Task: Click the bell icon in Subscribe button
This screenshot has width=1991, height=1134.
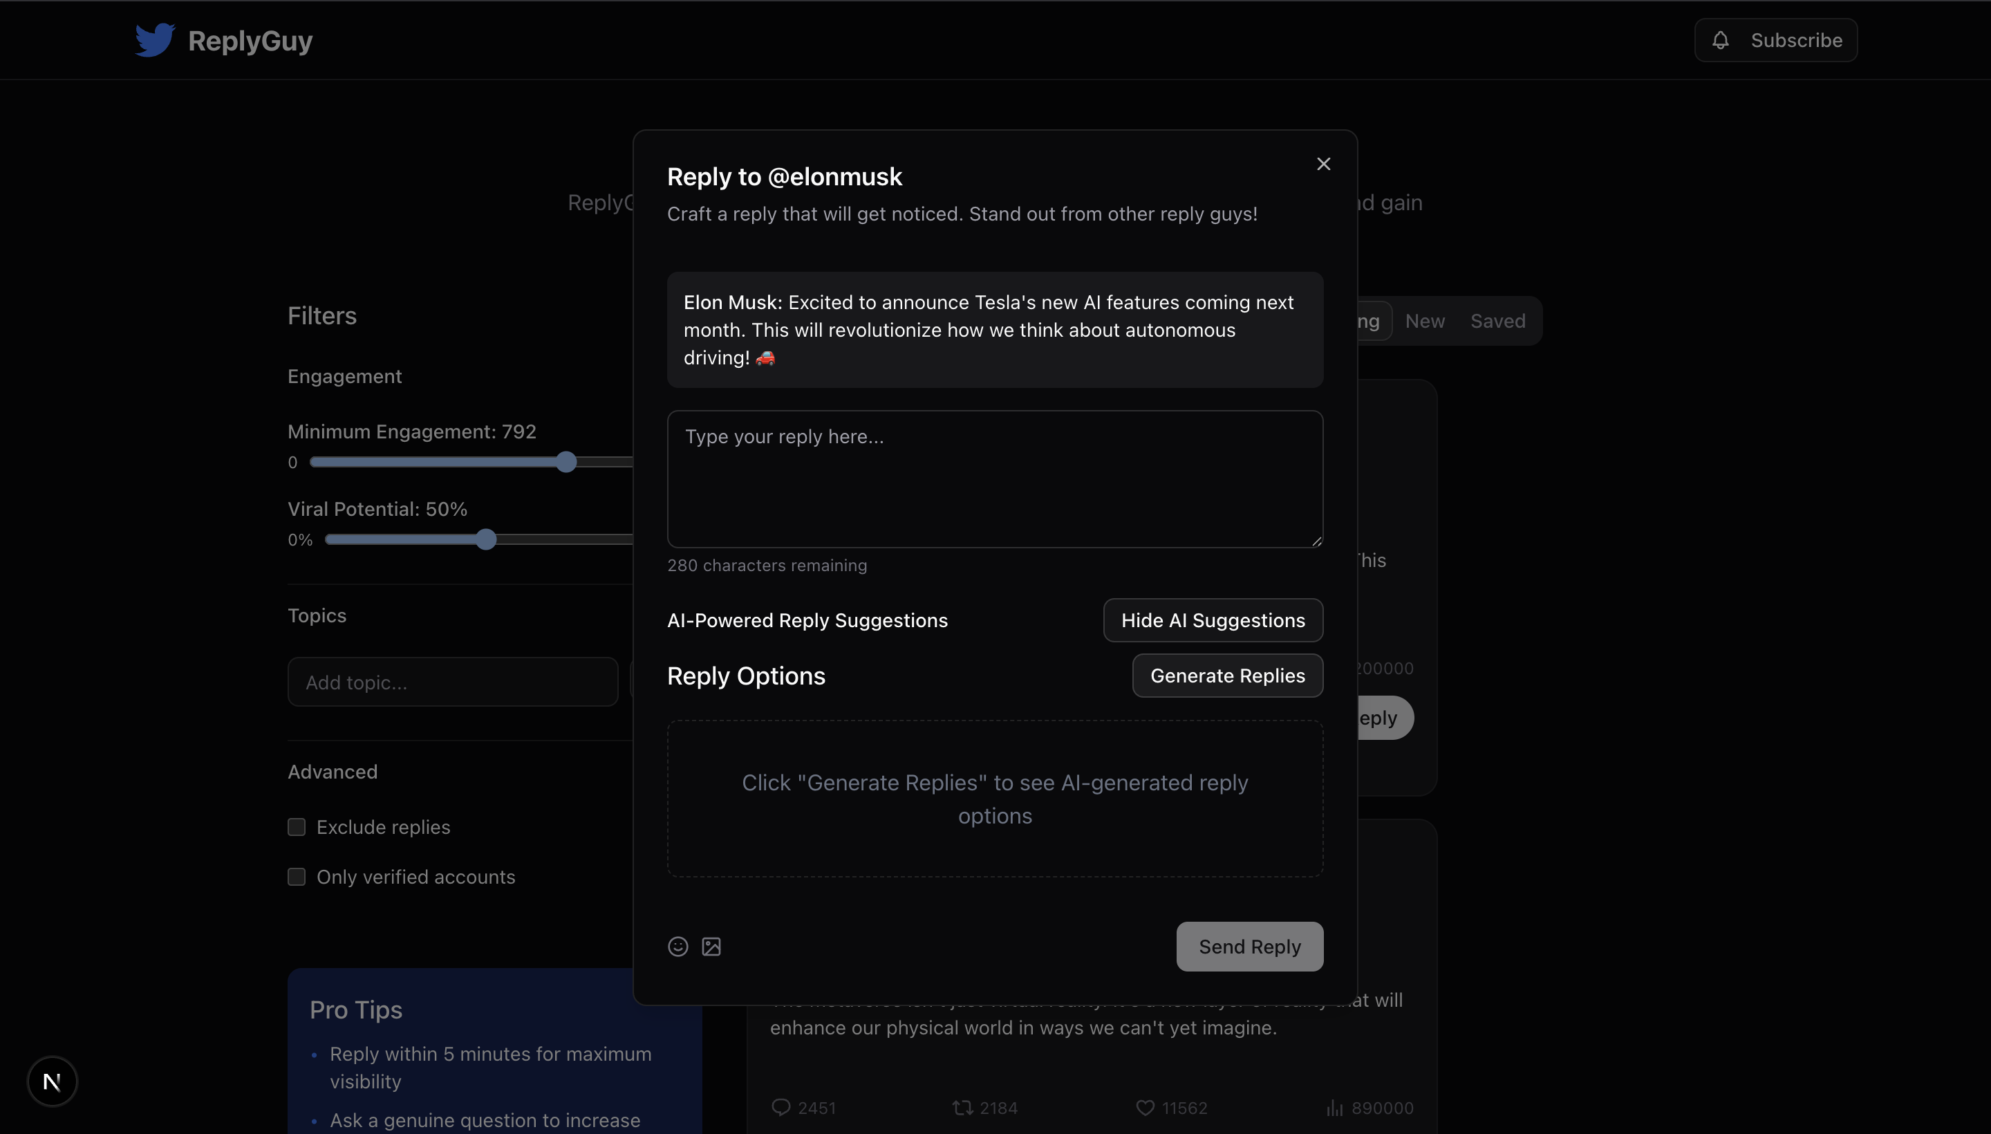Action: [1720, 39]
